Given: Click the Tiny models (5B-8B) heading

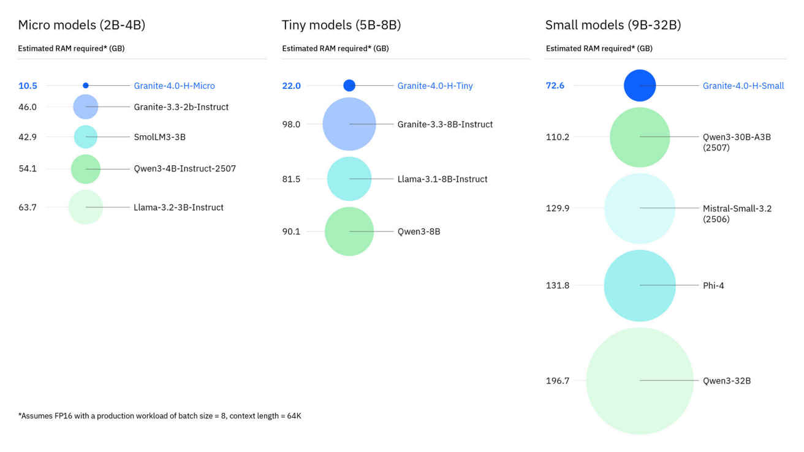Looking at the screenshot, I should [x=341, y=25].
